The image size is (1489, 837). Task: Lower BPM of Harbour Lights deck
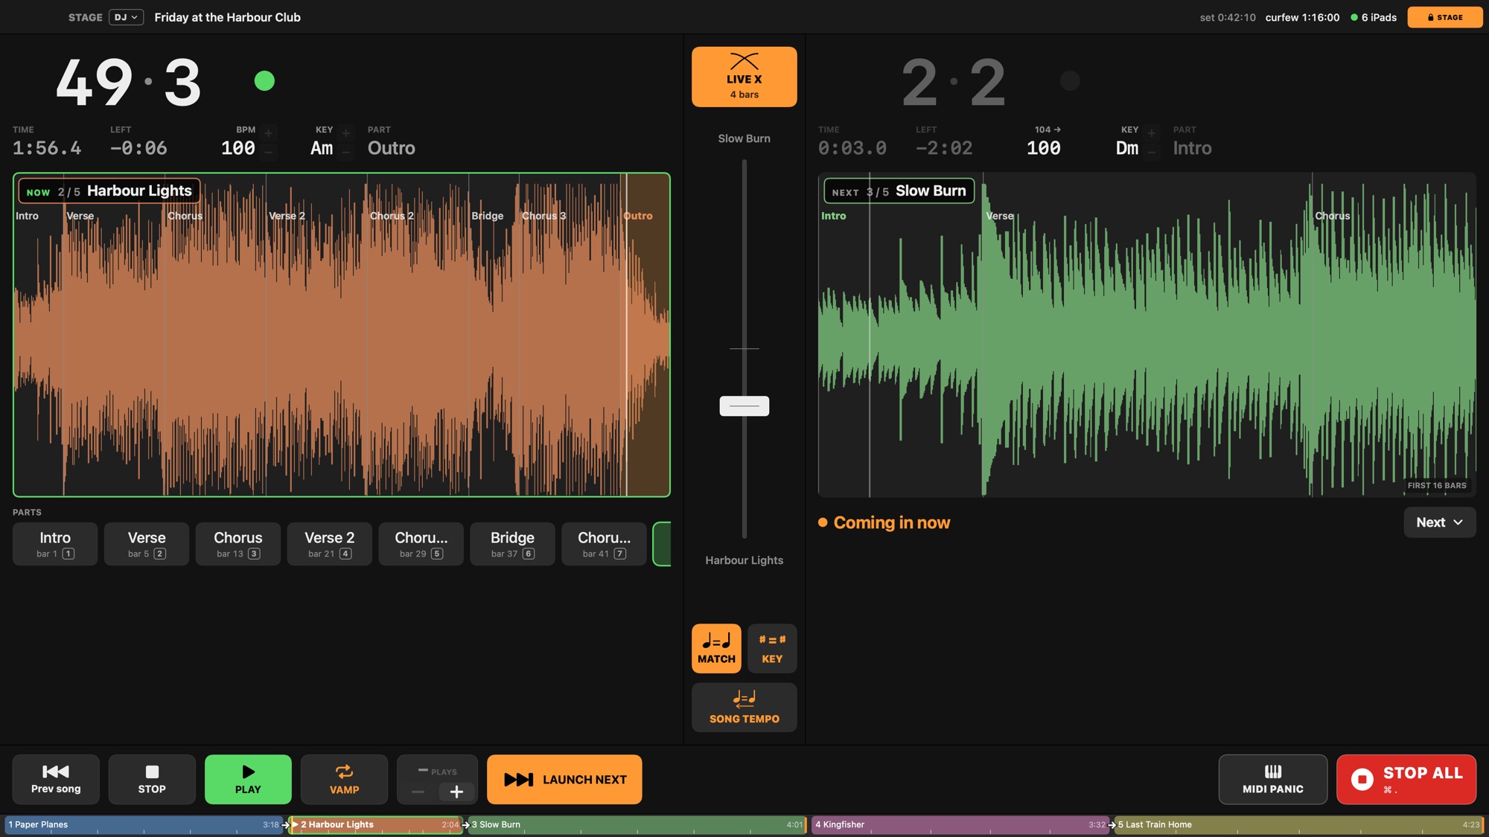[269, 151]
